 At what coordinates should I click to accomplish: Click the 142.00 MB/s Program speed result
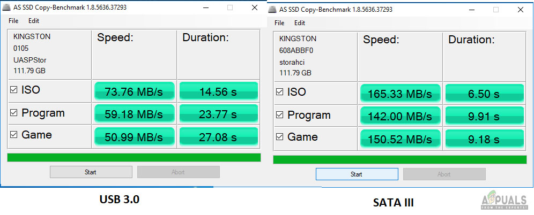click(x=400, y=116)
